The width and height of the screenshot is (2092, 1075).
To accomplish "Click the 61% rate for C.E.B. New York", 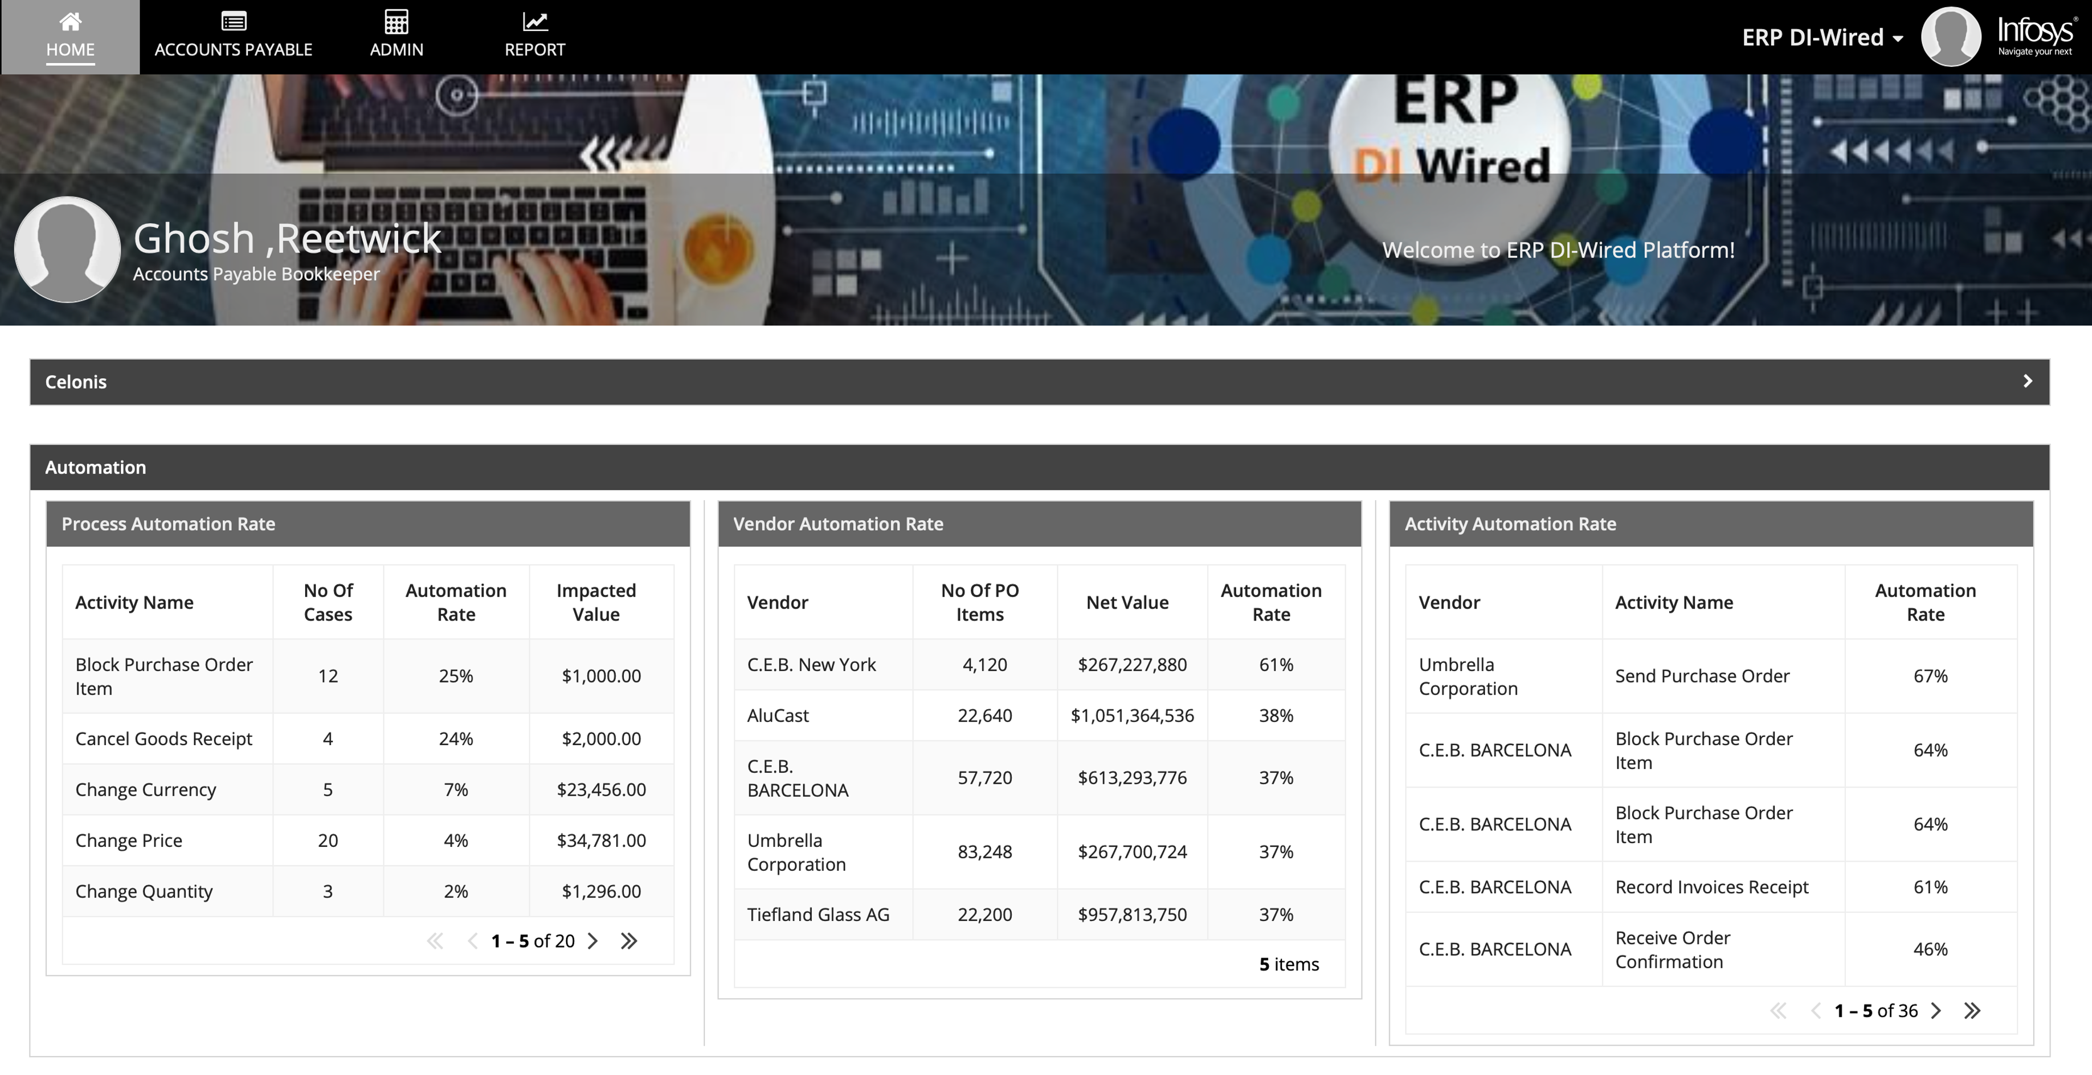I will 1276,665.
